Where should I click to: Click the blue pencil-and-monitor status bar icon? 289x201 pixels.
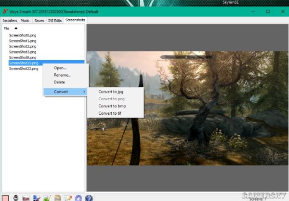click(36, 197)
